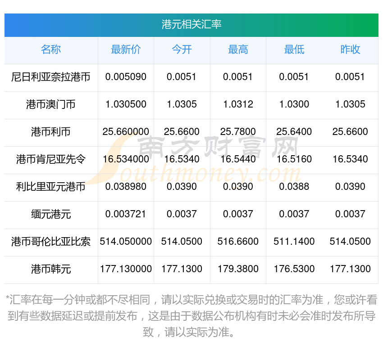The height and width of the screenshot is (346, 383).
Task: Click the 1.0300 lowest value
Action: pos(294,104)
